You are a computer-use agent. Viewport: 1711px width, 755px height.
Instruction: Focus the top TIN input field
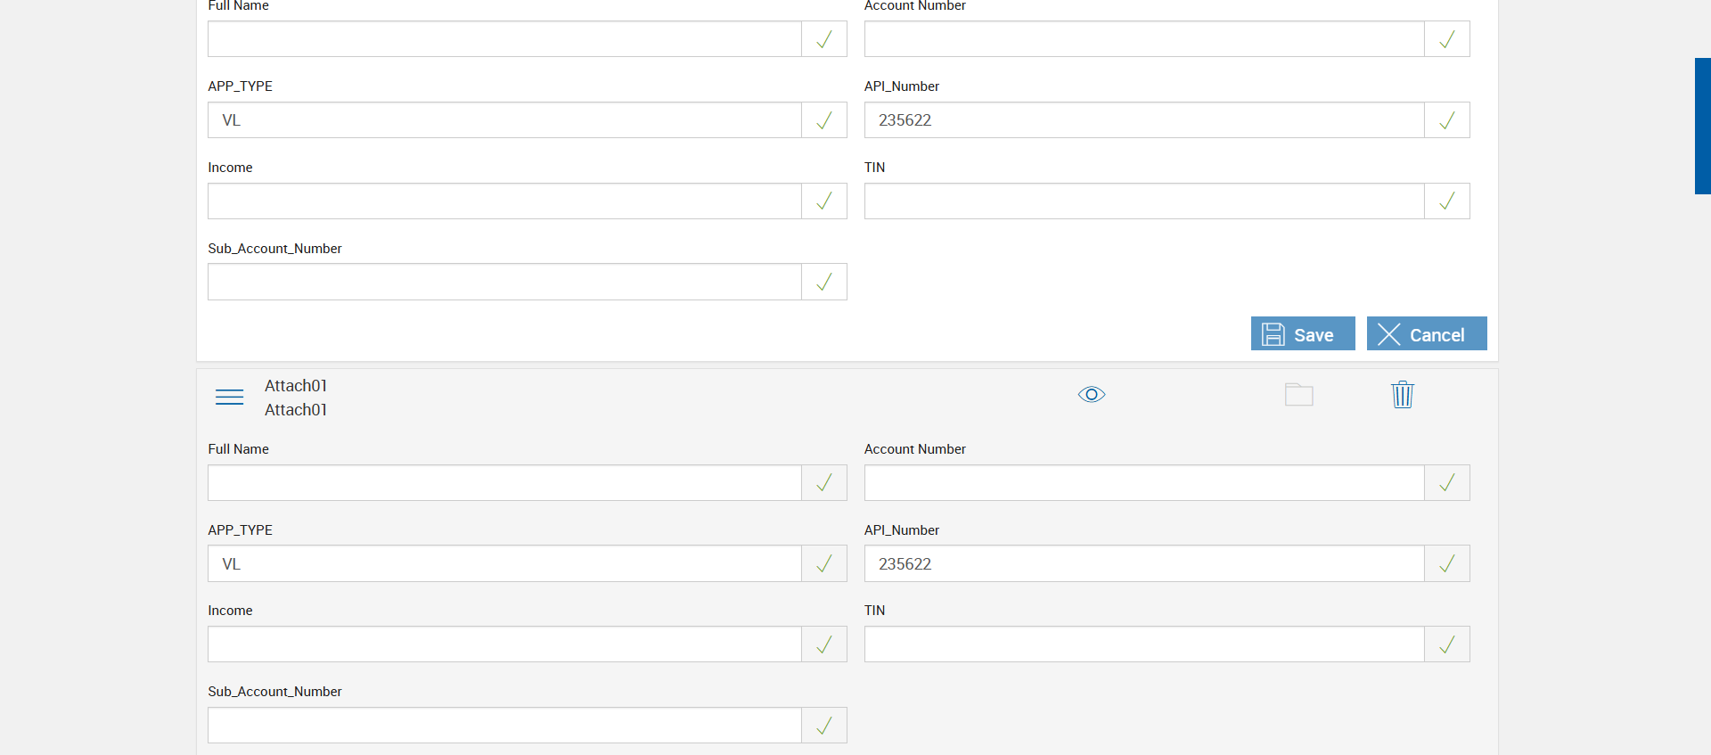pos(1144,201)
